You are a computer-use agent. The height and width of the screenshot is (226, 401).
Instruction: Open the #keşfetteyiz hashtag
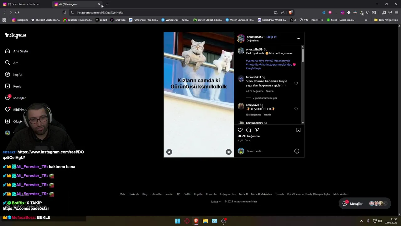tap(253, 68)
